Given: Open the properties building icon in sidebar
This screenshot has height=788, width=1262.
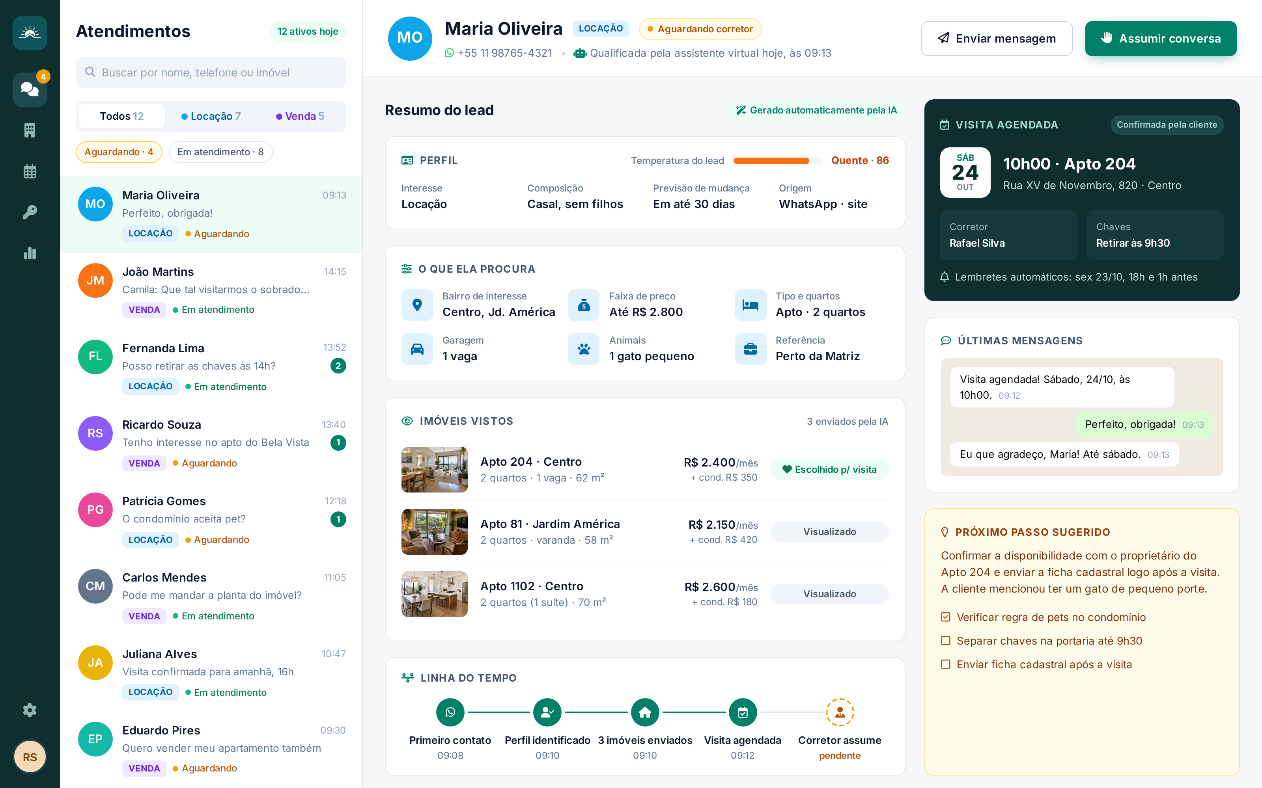Looking at the screenshot, I should coord(30,130).
